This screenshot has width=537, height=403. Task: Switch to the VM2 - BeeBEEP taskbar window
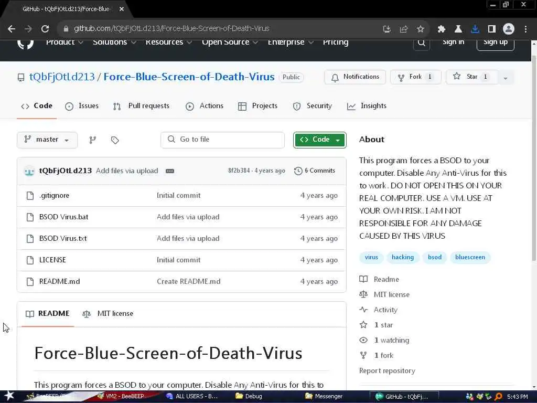click(121, 396)
